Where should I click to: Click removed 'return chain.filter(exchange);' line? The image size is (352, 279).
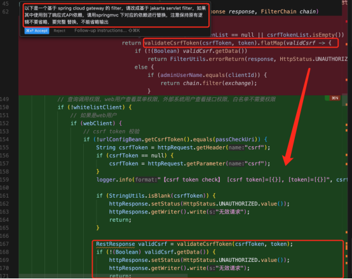tap(208, 83)
